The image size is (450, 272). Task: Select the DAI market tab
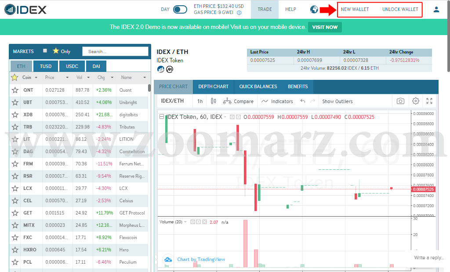click(96, 66)
